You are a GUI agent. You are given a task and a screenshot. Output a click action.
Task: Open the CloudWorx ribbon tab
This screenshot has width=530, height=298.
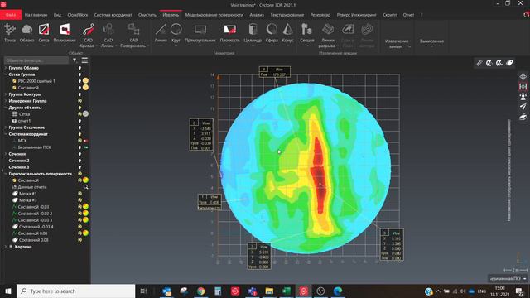(78, 15)
